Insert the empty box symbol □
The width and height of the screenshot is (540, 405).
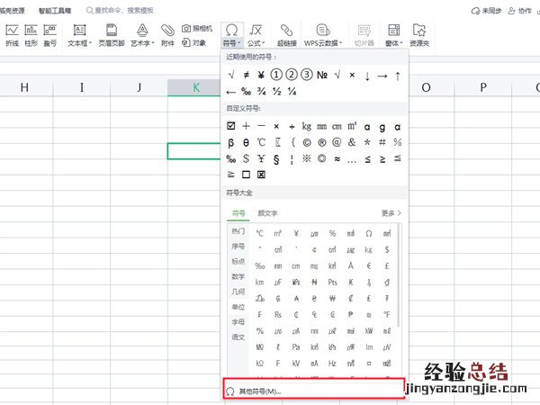(246, 175)
